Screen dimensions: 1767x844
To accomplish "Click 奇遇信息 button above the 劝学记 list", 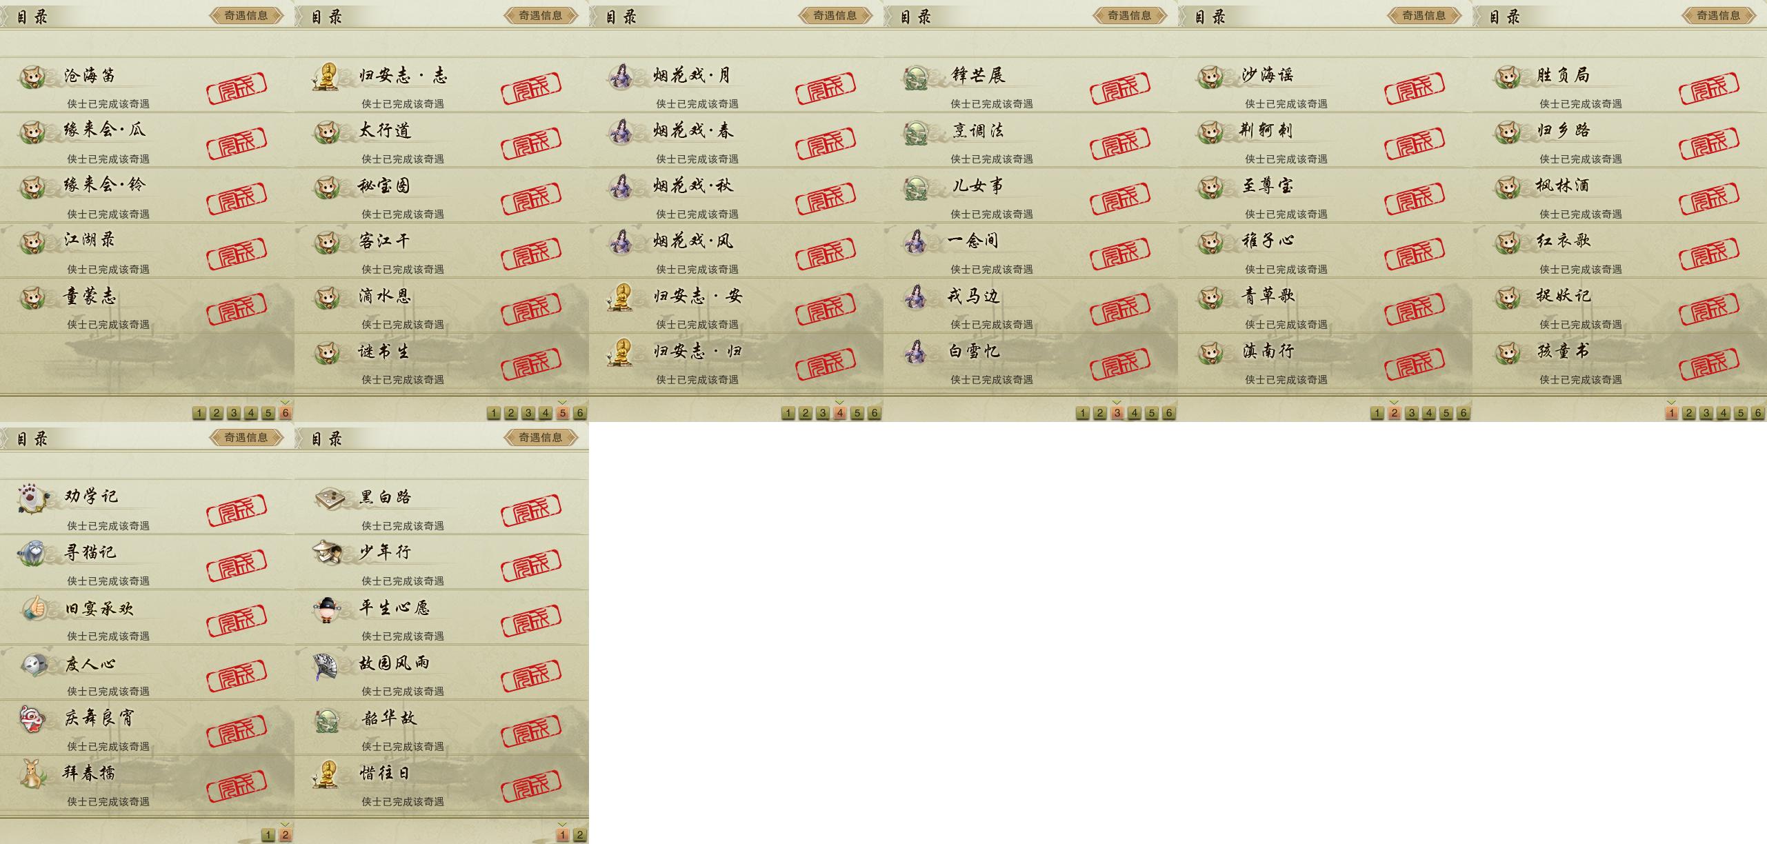I will [246, 437].
